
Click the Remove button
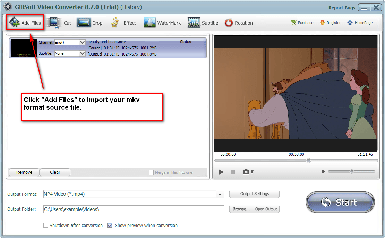(24, 172)
